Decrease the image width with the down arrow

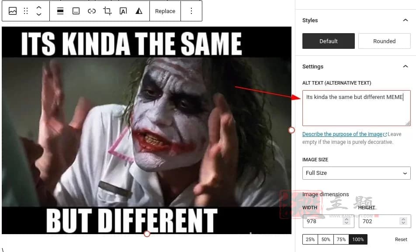(x=347, y=223)
